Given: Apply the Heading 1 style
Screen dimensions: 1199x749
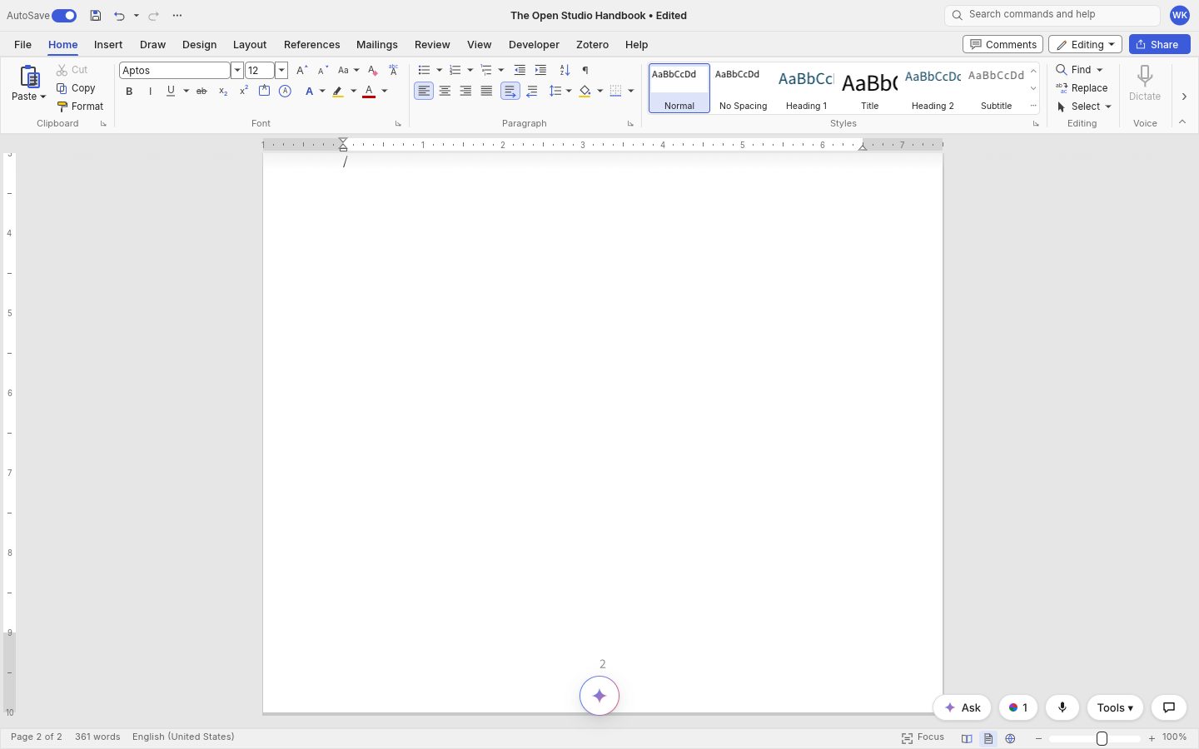Looking at the screenshot, I should point(806,88).
